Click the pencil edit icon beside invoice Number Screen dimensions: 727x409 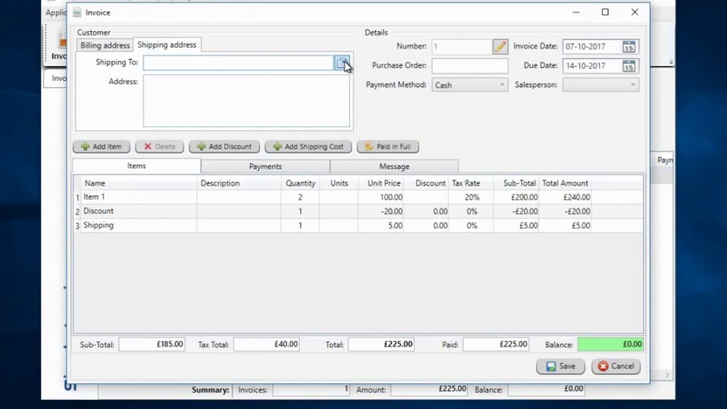500,47
